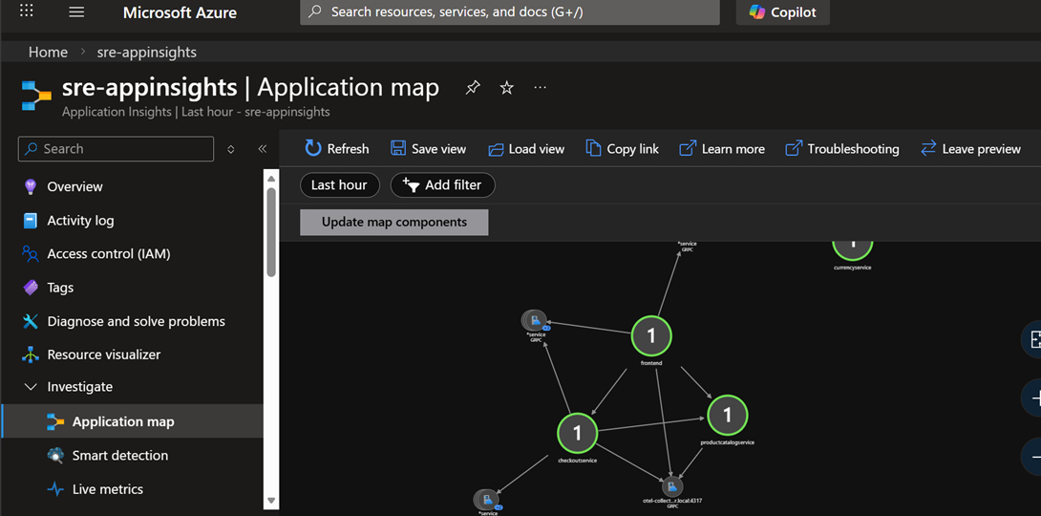Click Load view
The image size is (1041, 516).
[526, 149]
